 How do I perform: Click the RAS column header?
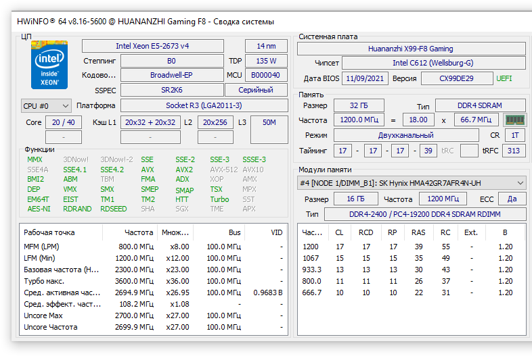[418, 232]
